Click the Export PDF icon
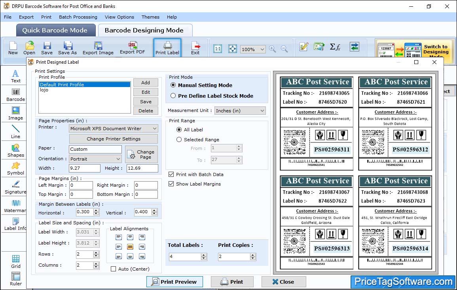The width and height of the screenshot is (457, 290). [x=132, y=48]
